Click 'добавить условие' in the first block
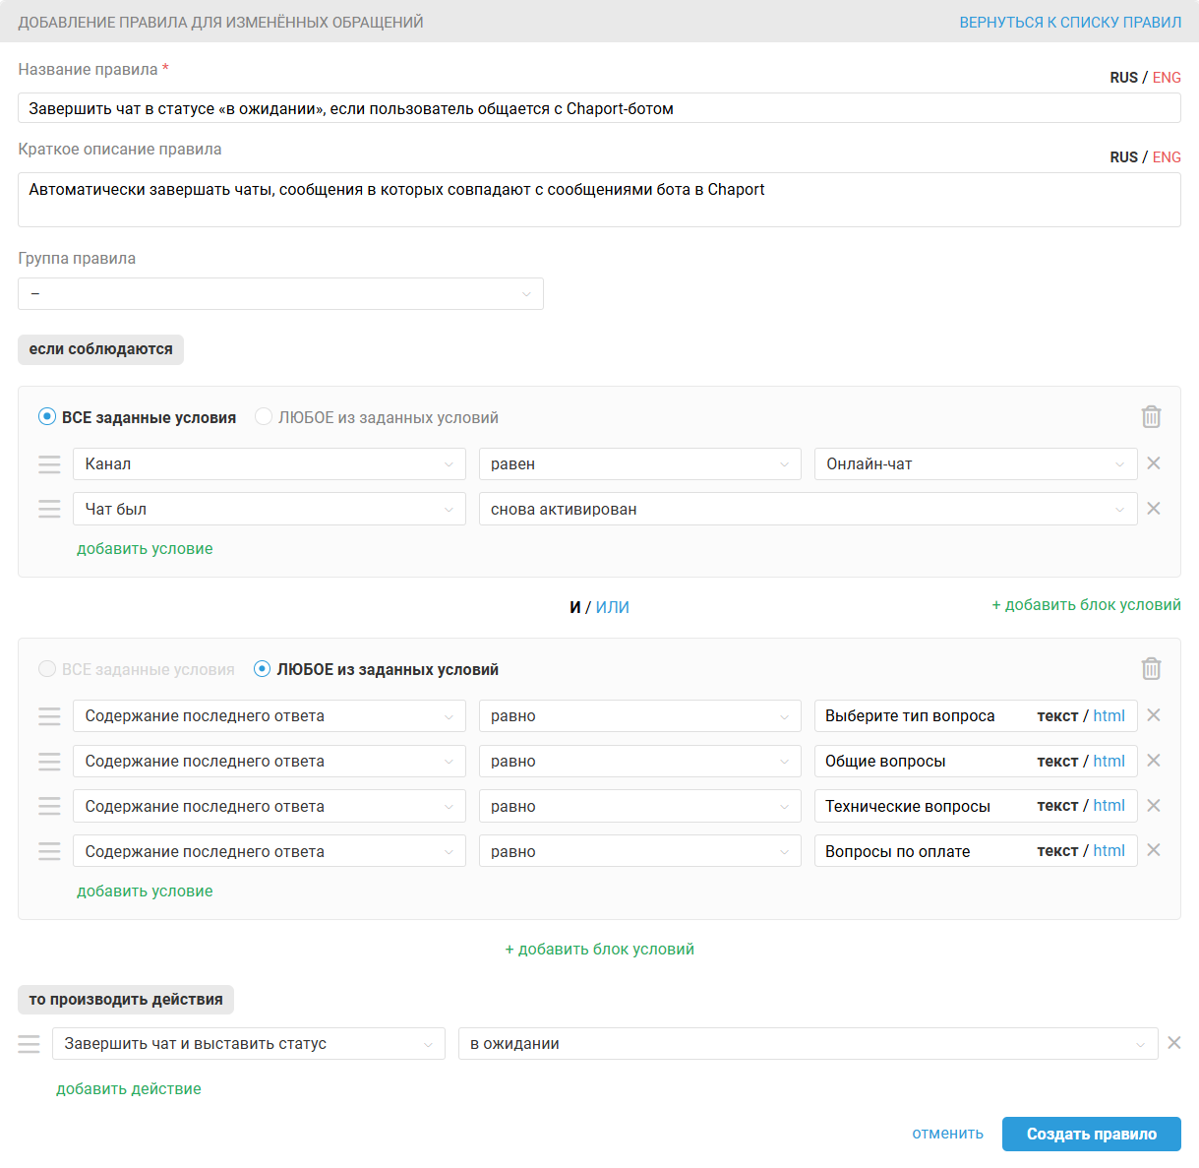The width and height of the screenshot is (1199, 1168). pyautogui.click(x=145, y=548)
